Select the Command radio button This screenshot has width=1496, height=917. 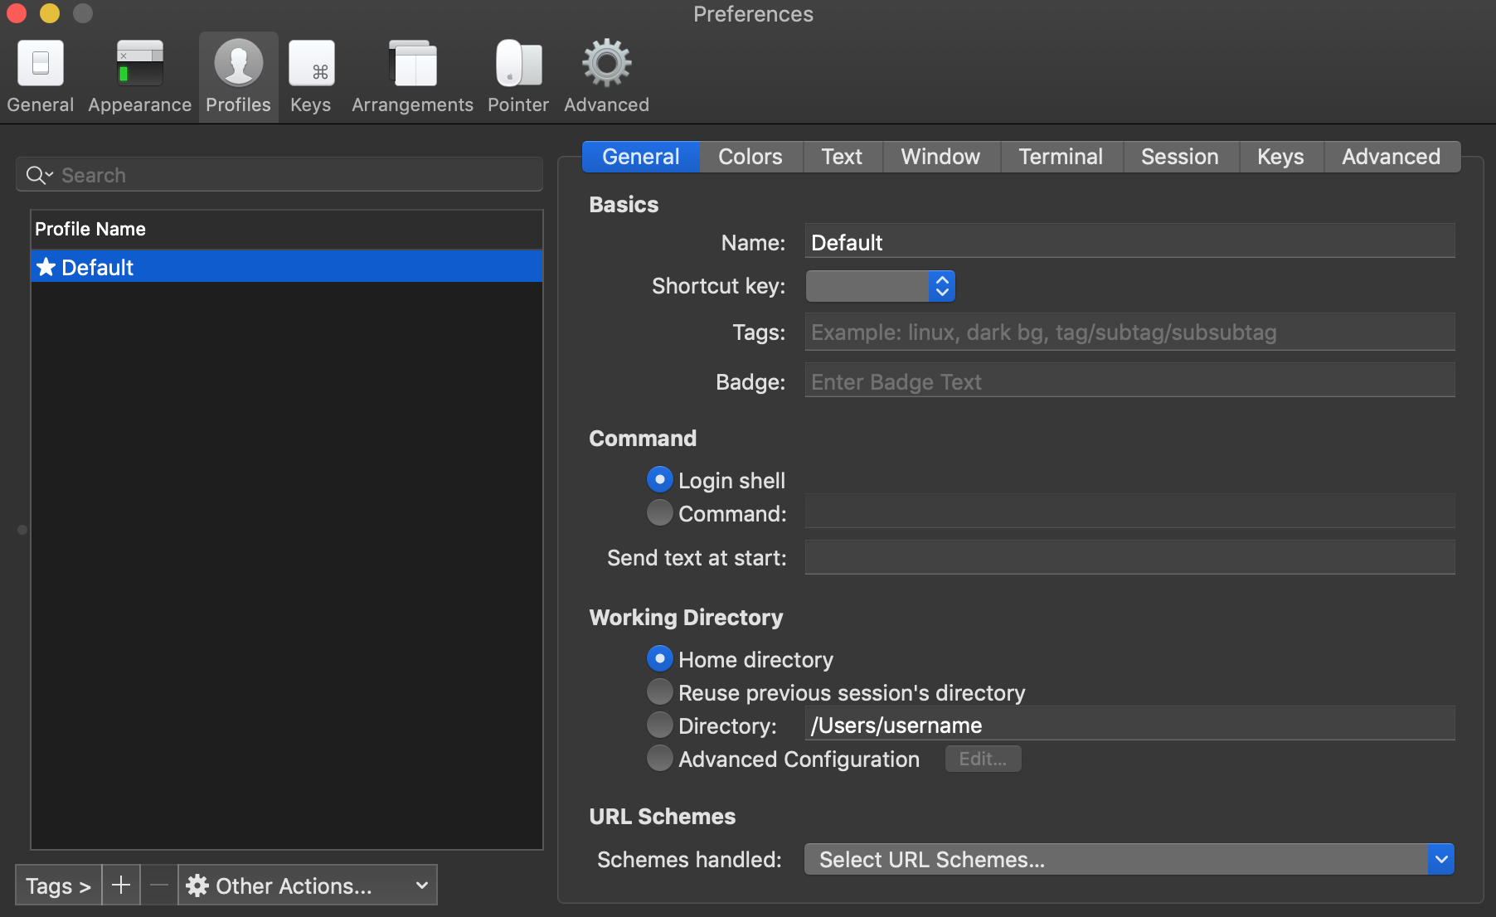point(659,513)
